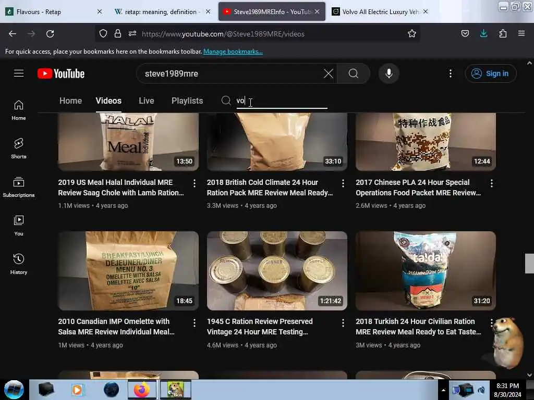Focus the channel search field containing vo
This screenshot has height=400, width=534.
point(282,101)
